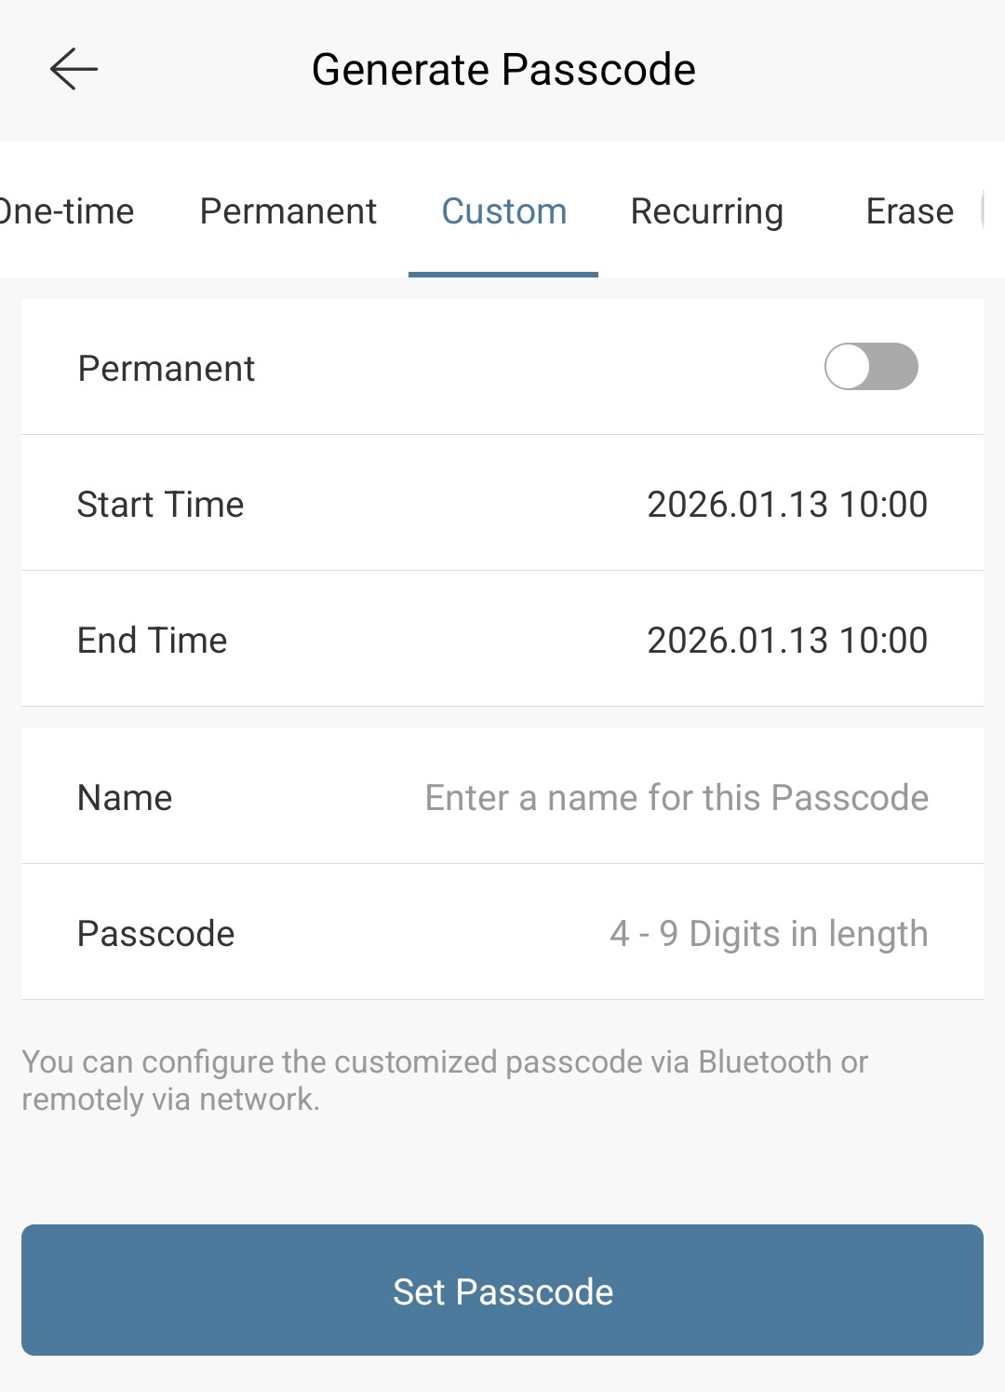The height and width of the screenshot is (1392, 1005).
Task: Switch to the Recurring tab
Action: point(707,212)
